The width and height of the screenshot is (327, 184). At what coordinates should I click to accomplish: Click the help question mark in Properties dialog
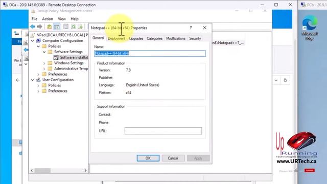(x=191, y=28)
